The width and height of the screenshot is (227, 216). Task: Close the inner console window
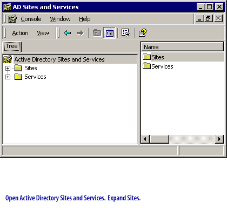coord(218,18)
